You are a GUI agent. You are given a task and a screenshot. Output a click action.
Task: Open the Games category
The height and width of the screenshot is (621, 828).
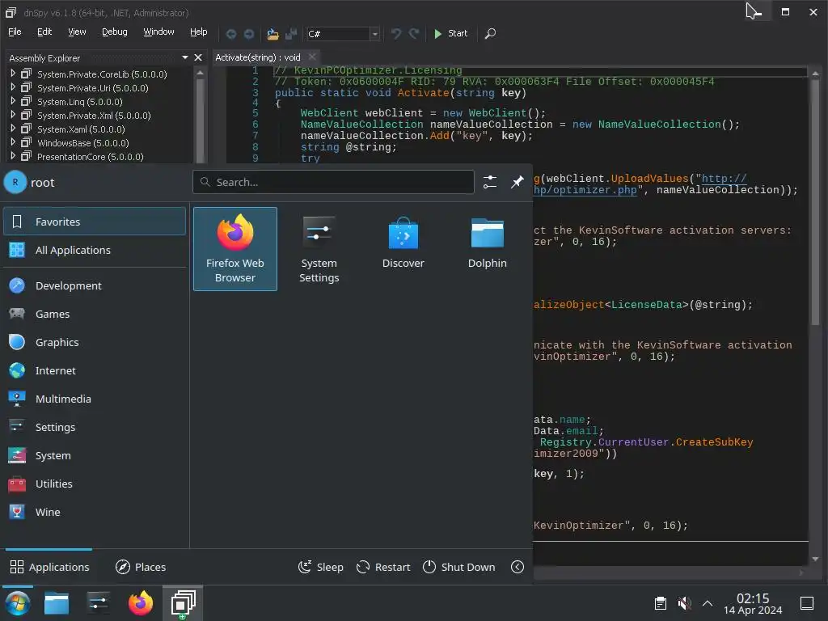tap(95, 314)
